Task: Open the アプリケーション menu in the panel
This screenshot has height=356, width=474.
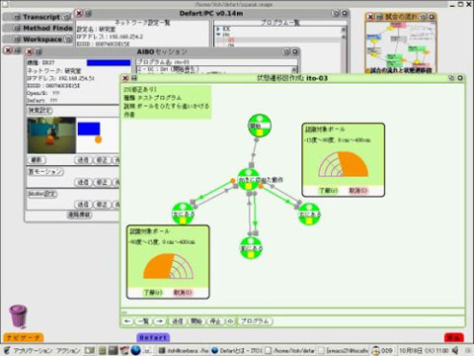Action: point(32,350)
